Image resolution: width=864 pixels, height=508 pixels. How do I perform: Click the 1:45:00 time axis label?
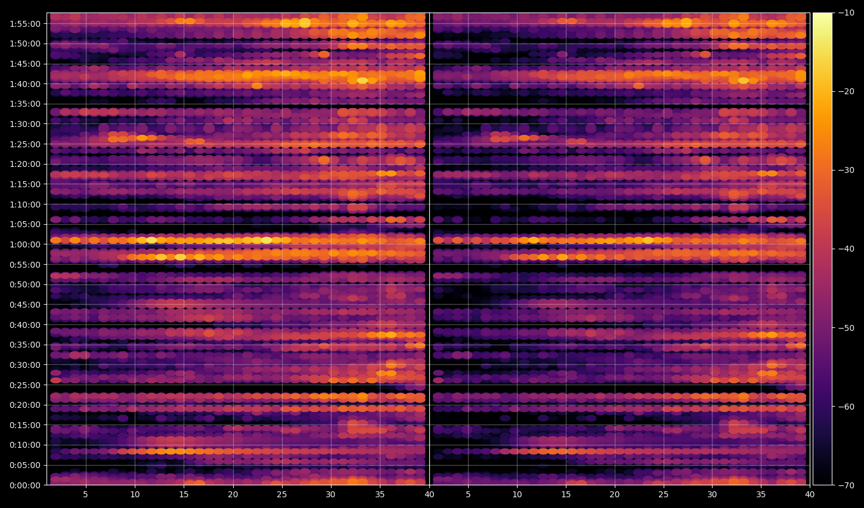point(25,64)
